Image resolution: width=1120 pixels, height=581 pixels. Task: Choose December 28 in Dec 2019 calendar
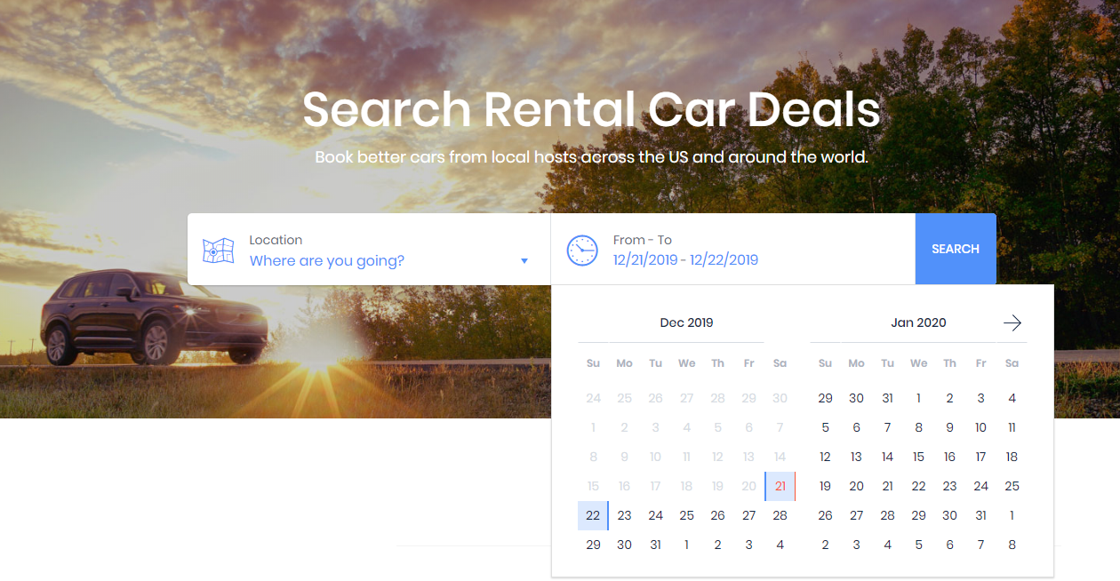point(780,515)
